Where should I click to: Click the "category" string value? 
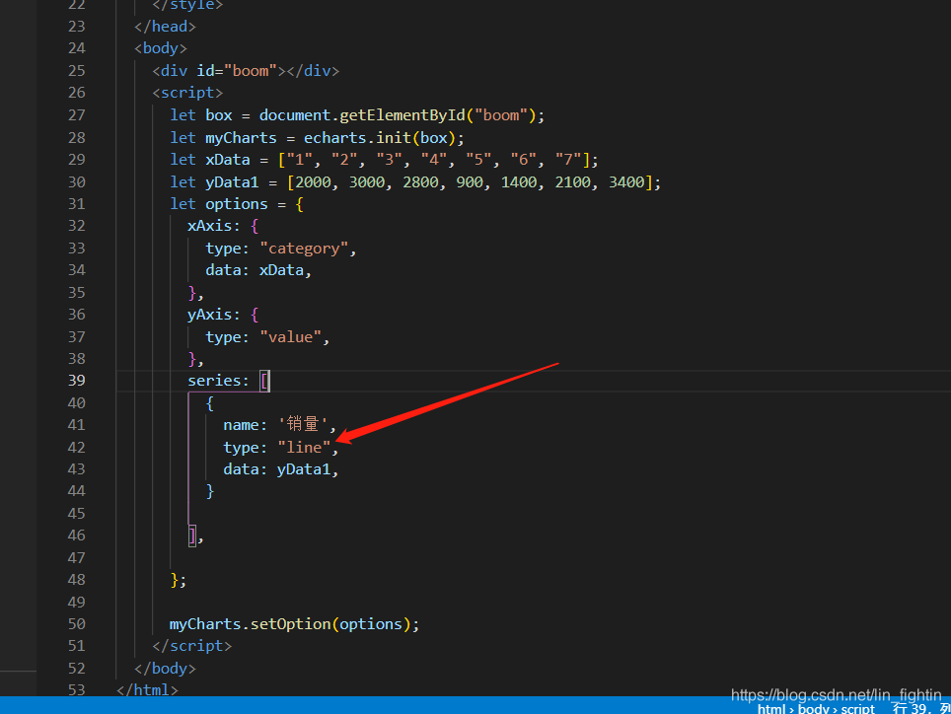point(304,249)
